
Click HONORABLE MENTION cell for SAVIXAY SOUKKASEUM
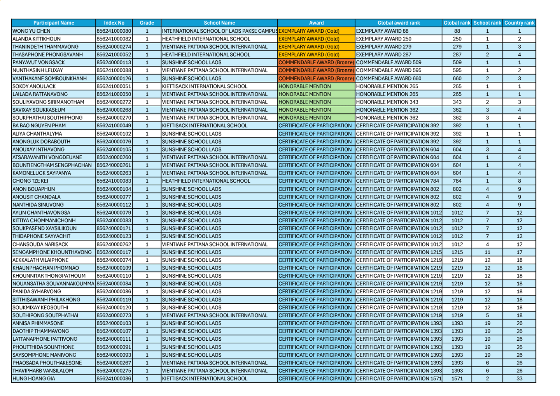[317, 110]
